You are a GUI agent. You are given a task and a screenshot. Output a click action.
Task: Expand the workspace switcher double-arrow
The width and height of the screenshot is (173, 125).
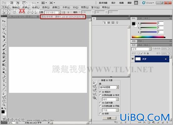(x=136, y=3)
